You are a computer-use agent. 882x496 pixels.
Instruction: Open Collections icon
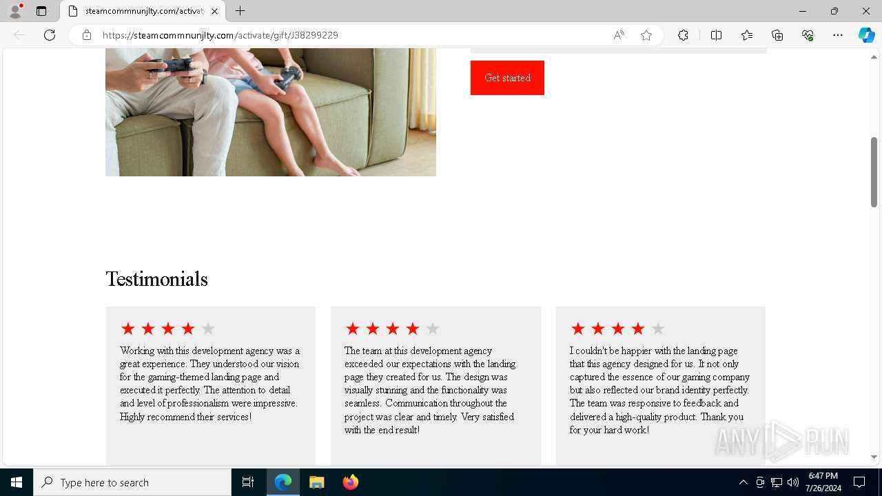click(777, 35)
